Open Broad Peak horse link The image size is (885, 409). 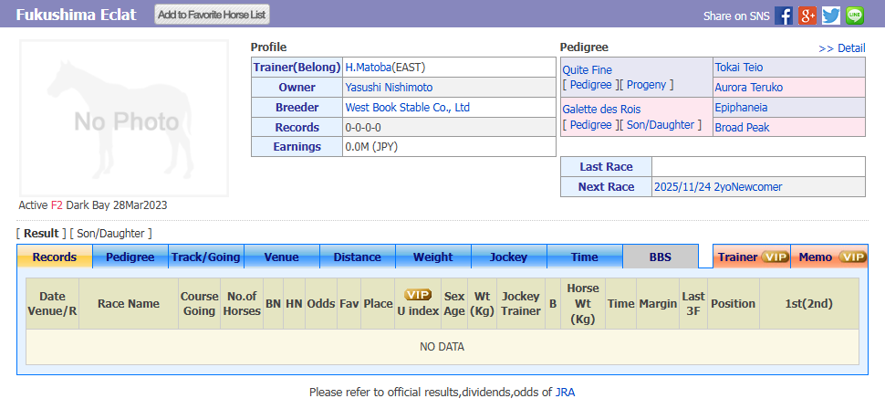pyautogui.click(x=742, y=128)
